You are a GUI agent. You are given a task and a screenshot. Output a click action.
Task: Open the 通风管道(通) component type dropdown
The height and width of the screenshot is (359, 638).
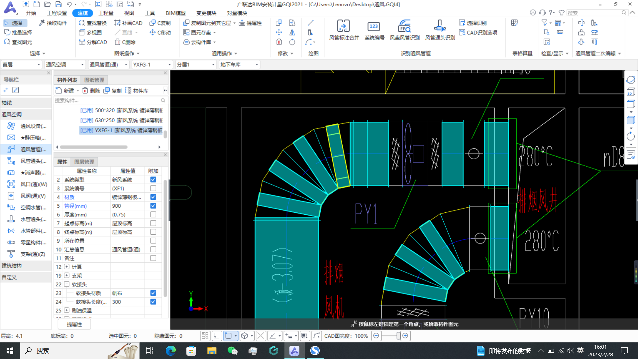(x=108, y=64)
